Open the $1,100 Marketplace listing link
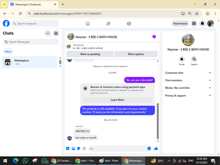 (88, 48)
